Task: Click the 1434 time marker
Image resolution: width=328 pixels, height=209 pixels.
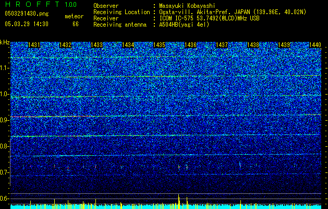Action: 128,45
